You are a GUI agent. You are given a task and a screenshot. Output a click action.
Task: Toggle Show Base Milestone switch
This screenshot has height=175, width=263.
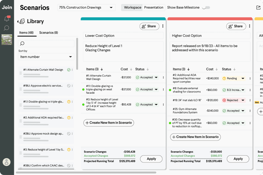point(206,7)
